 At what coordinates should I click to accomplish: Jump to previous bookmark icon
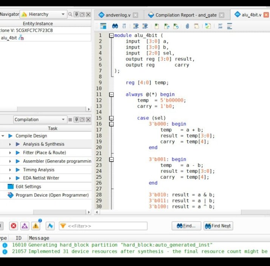tap(176, 26)
